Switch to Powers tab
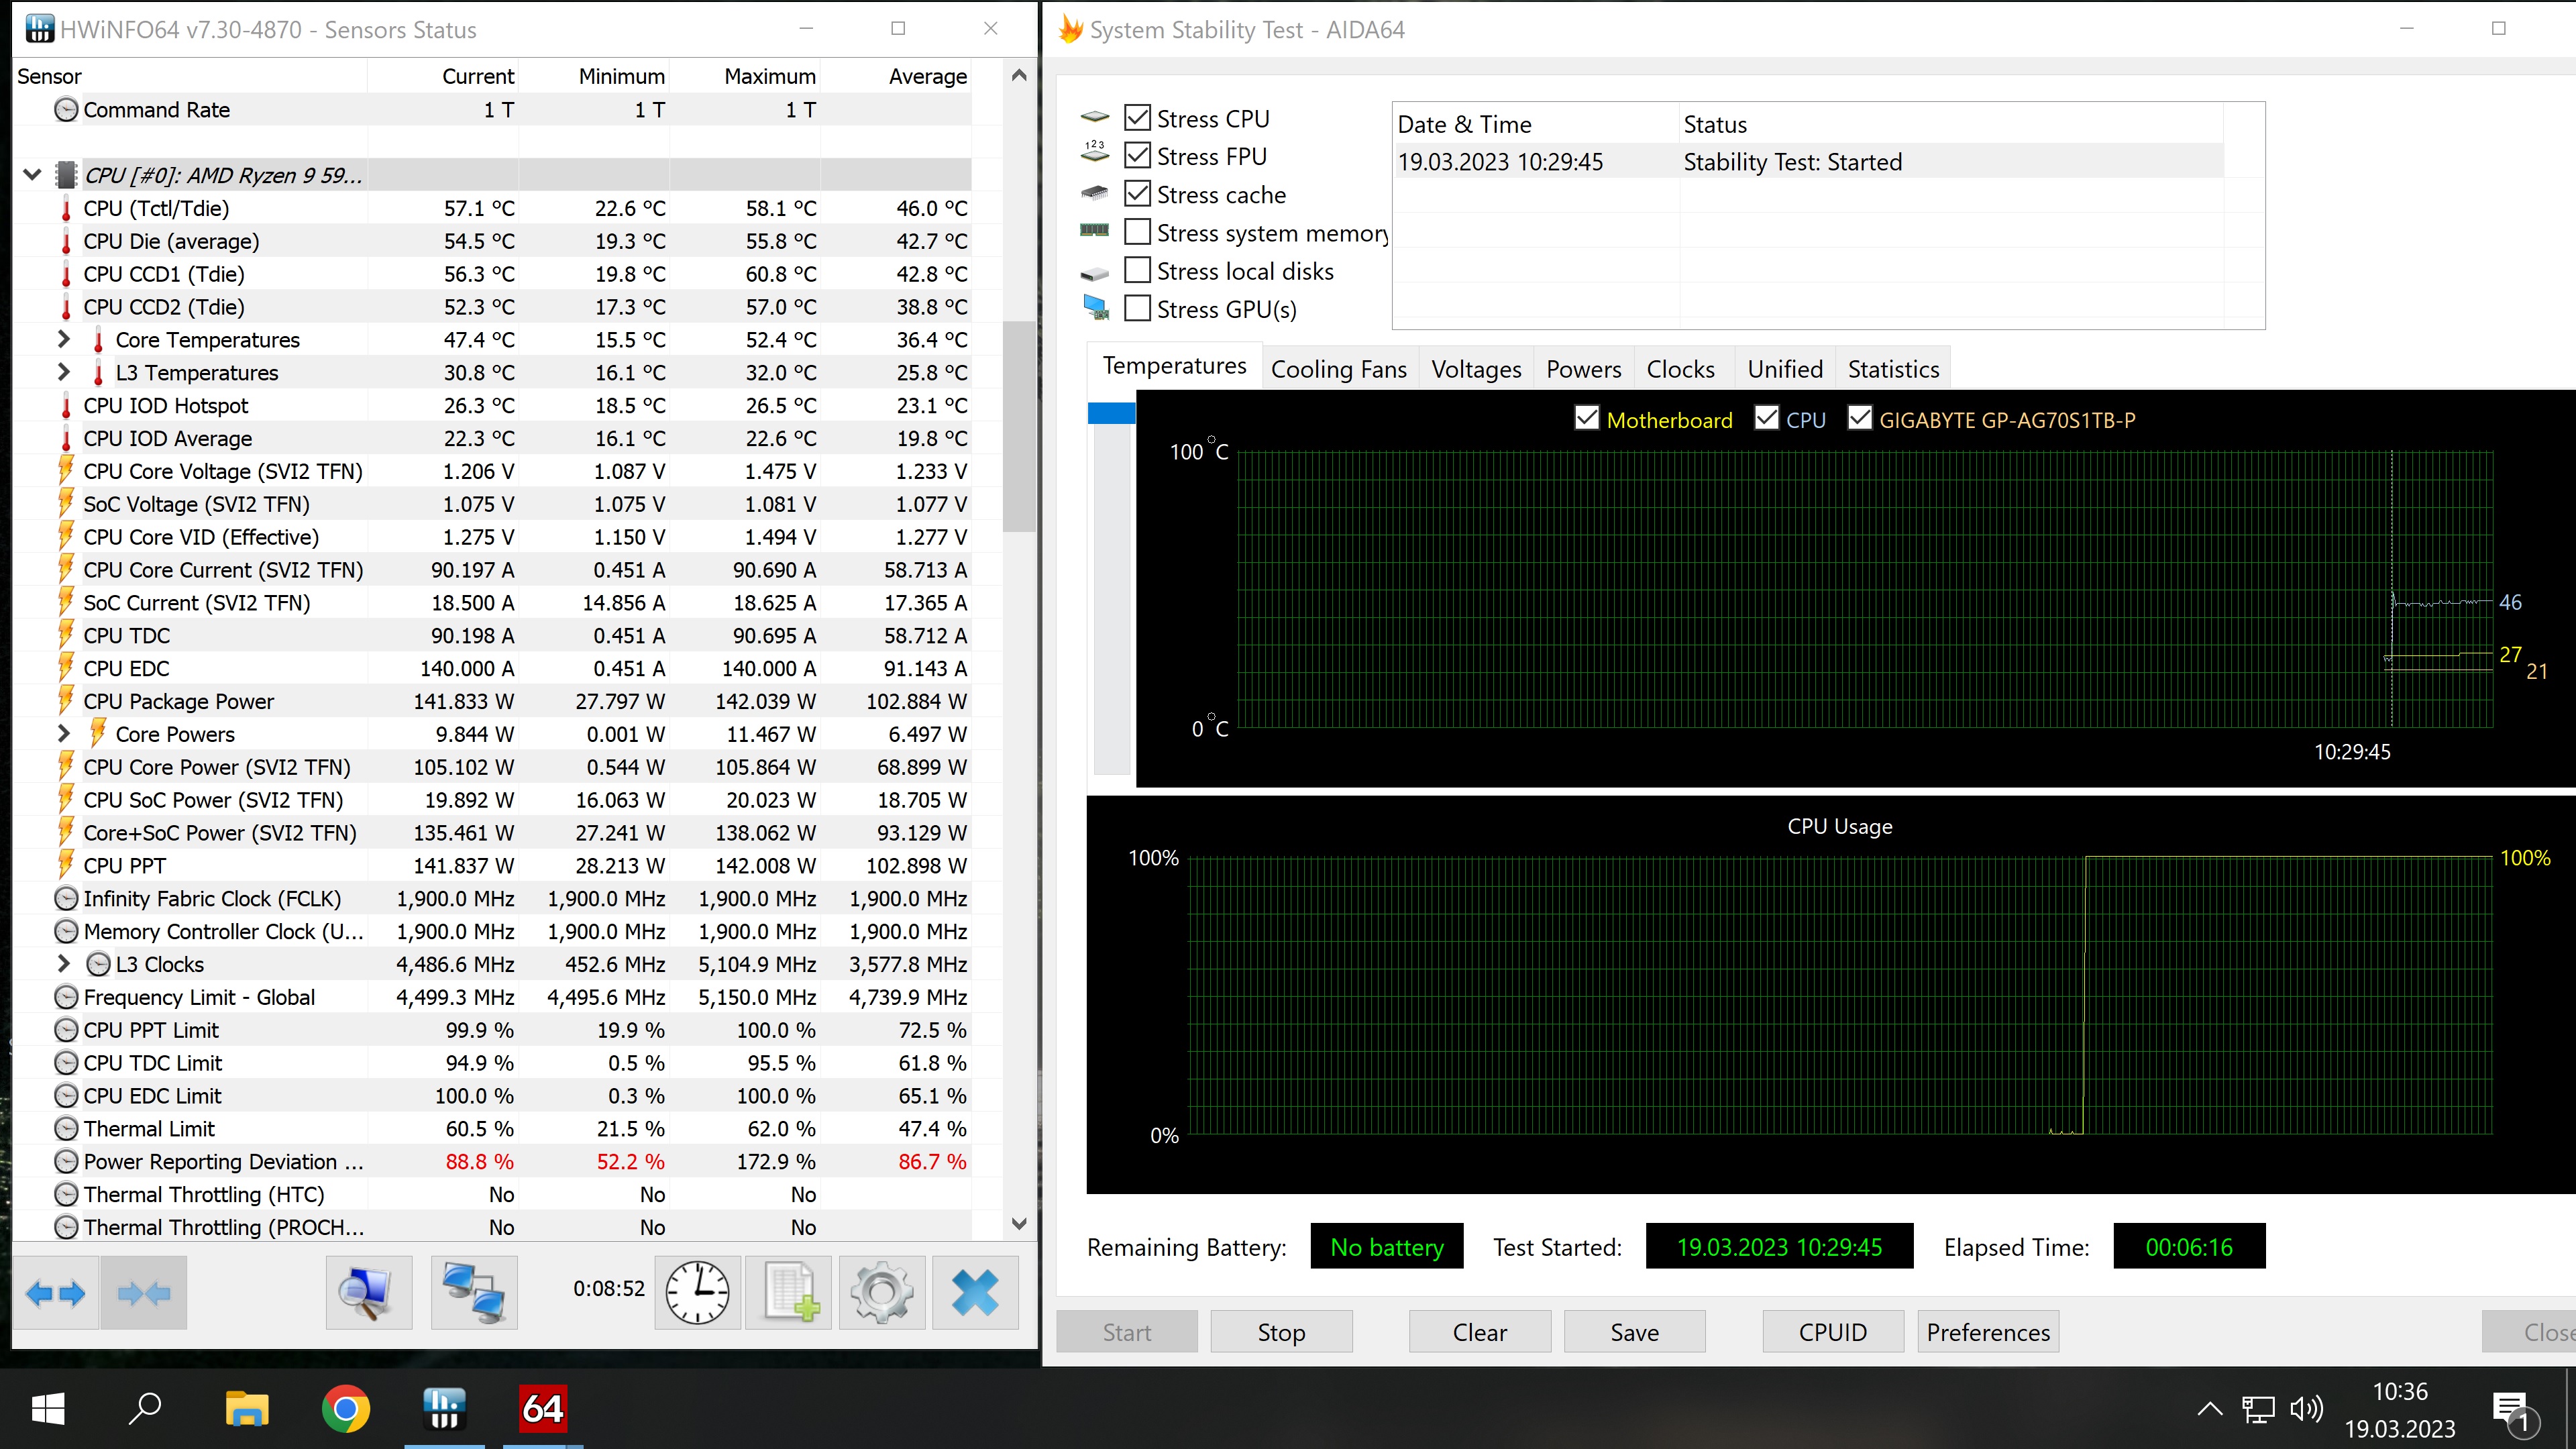 click(x=1583, y=369)
